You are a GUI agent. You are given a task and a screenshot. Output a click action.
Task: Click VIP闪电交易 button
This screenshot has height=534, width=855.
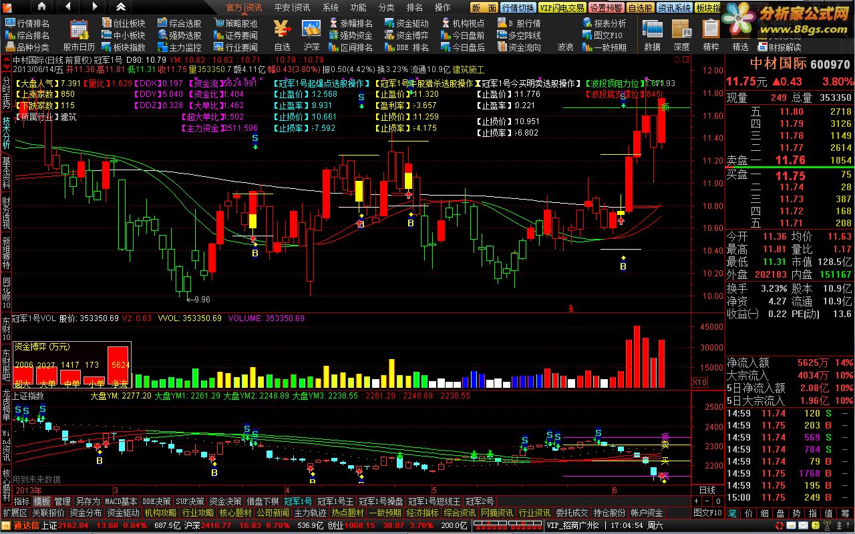[562, 7]
